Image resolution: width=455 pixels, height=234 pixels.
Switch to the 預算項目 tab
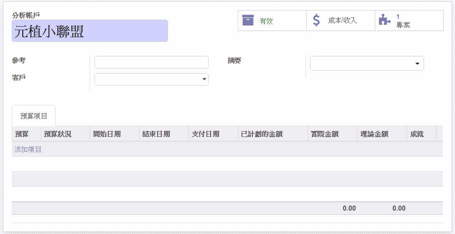coord(33,116)
